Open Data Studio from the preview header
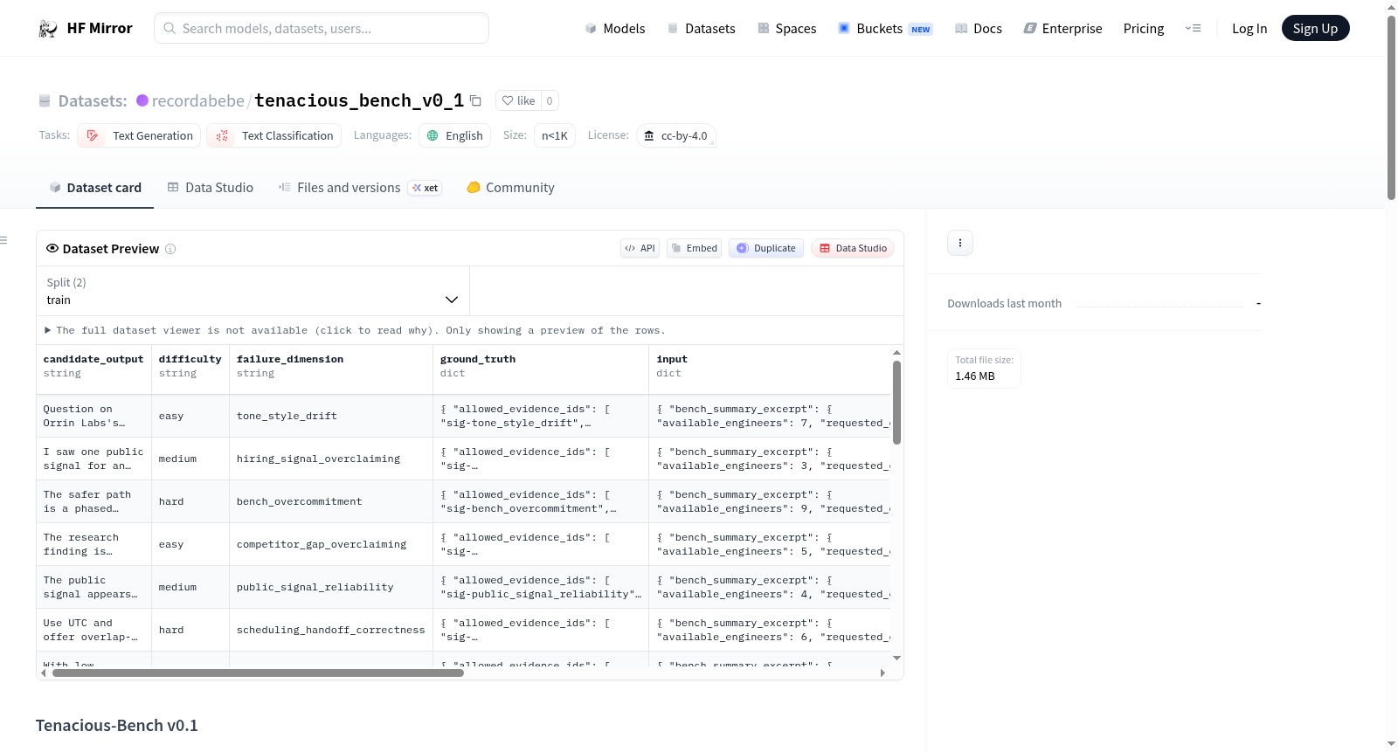Viewport: 1398px width, 752px height. [x=853, y=248]
